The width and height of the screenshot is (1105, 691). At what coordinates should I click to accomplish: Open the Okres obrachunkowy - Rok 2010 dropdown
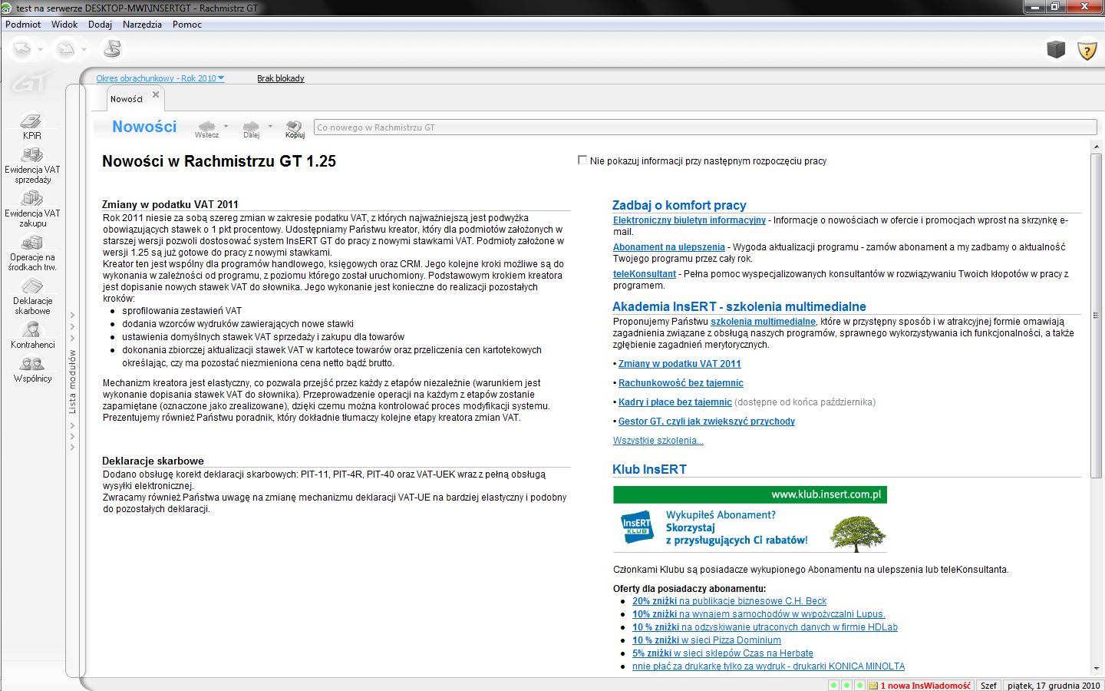[160, 78]
